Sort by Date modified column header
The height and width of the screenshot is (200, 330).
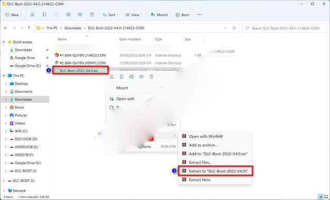(x=130, y=39)
